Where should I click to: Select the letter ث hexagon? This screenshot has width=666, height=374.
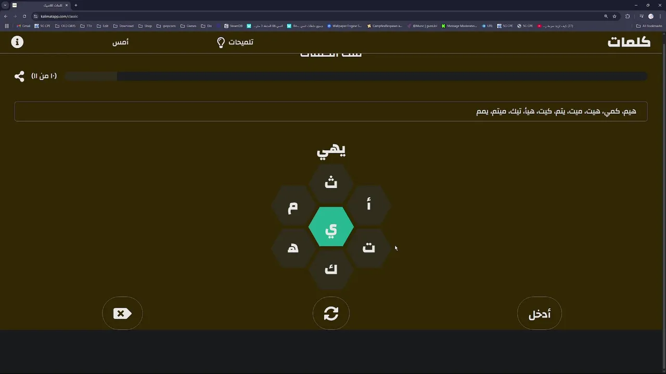(331, 183)
